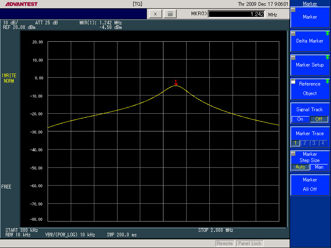
Task: Click window icon on Reference Object softkey
Action: 293,82
